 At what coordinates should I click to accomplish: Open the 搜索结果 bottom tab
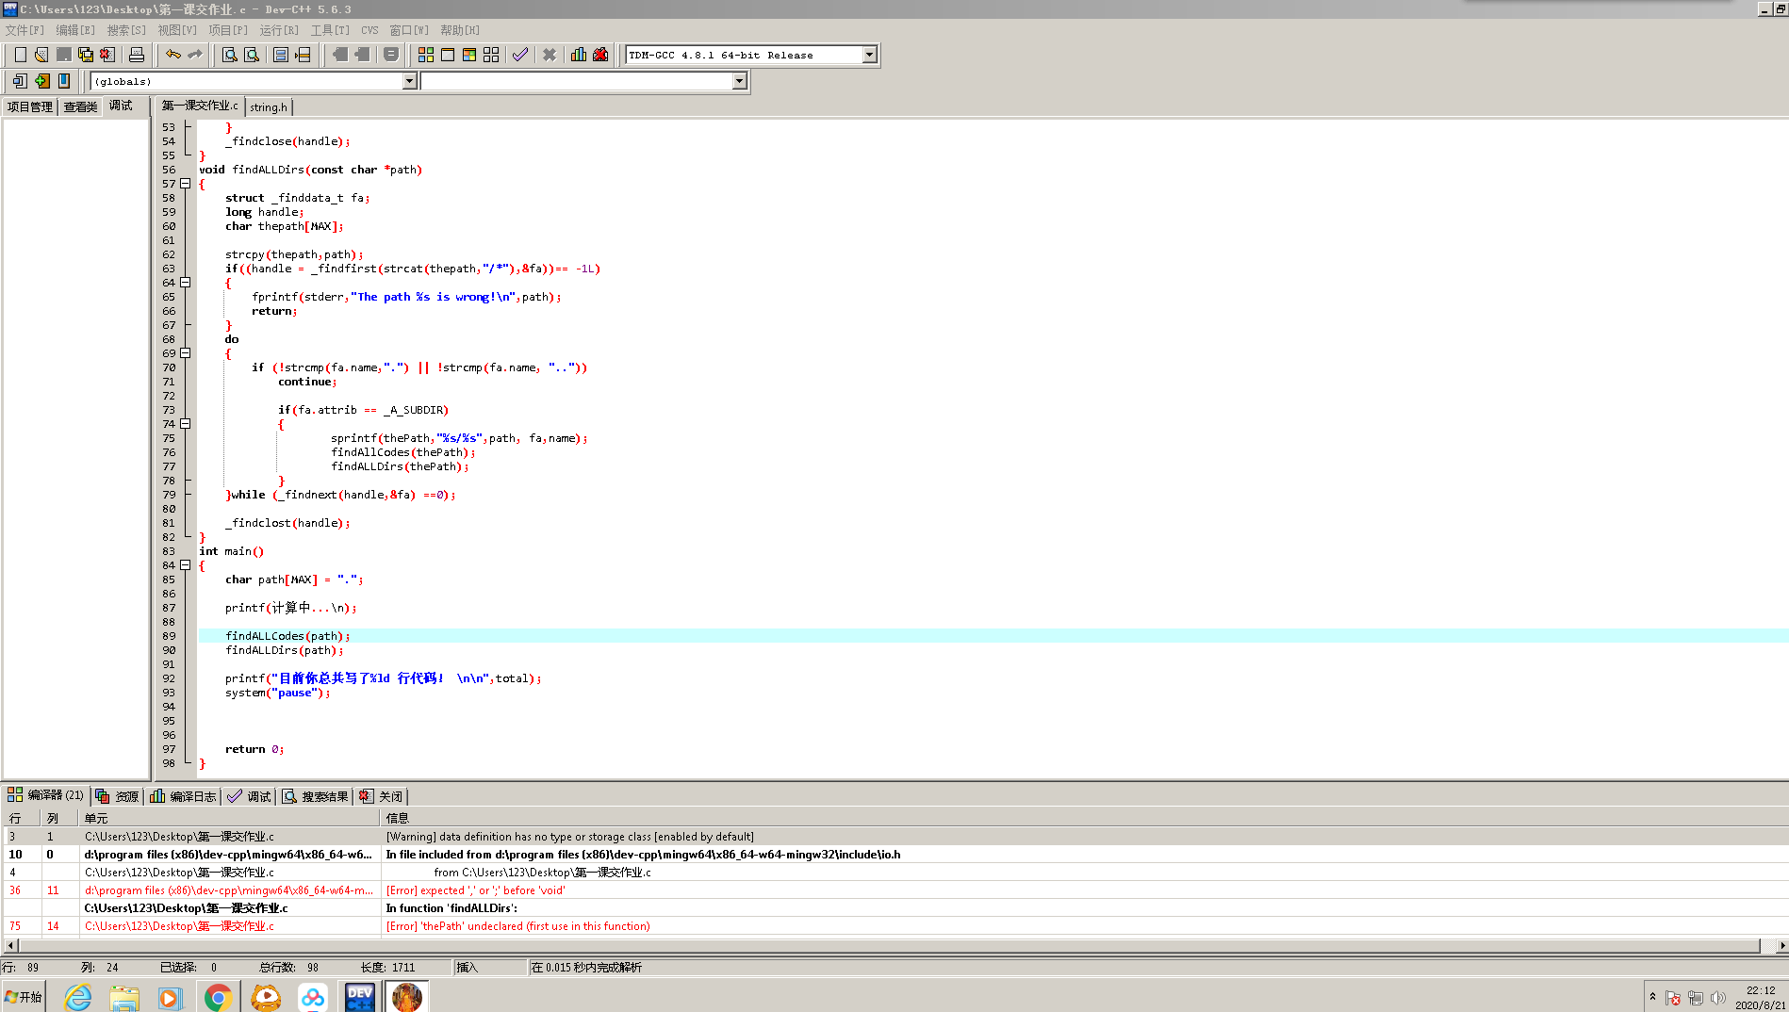[x=316, y=796]
